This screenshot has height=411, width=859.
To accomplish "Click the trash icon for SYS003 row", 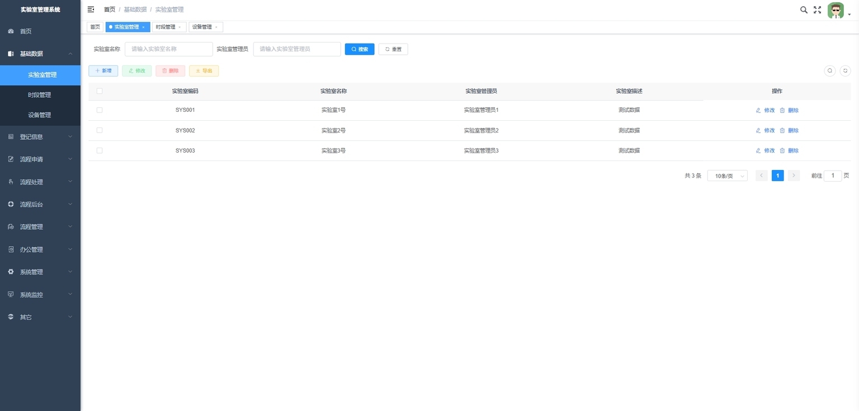I will point(782,150).
